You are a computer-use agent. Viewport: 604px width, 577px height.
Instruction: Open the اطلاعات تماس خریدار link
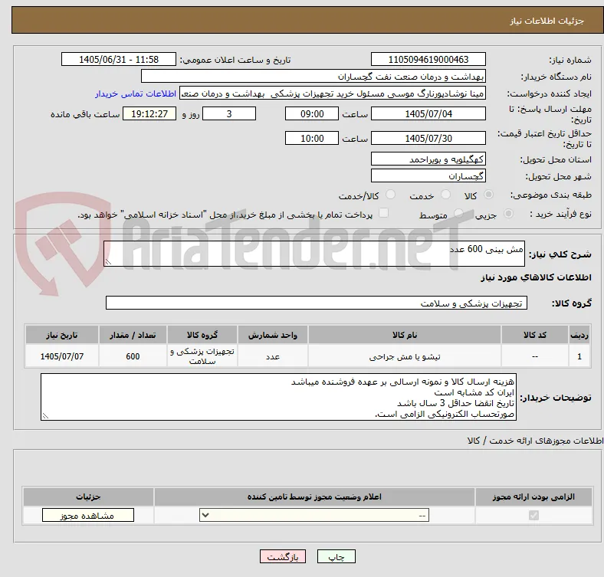coord(136,93)
